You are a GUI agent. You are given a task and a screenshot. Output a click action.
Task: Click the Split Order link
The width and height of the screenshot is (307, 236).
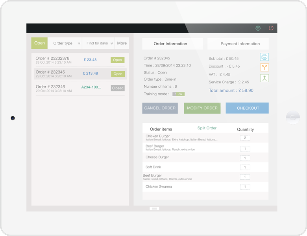(x=207, y=128)
